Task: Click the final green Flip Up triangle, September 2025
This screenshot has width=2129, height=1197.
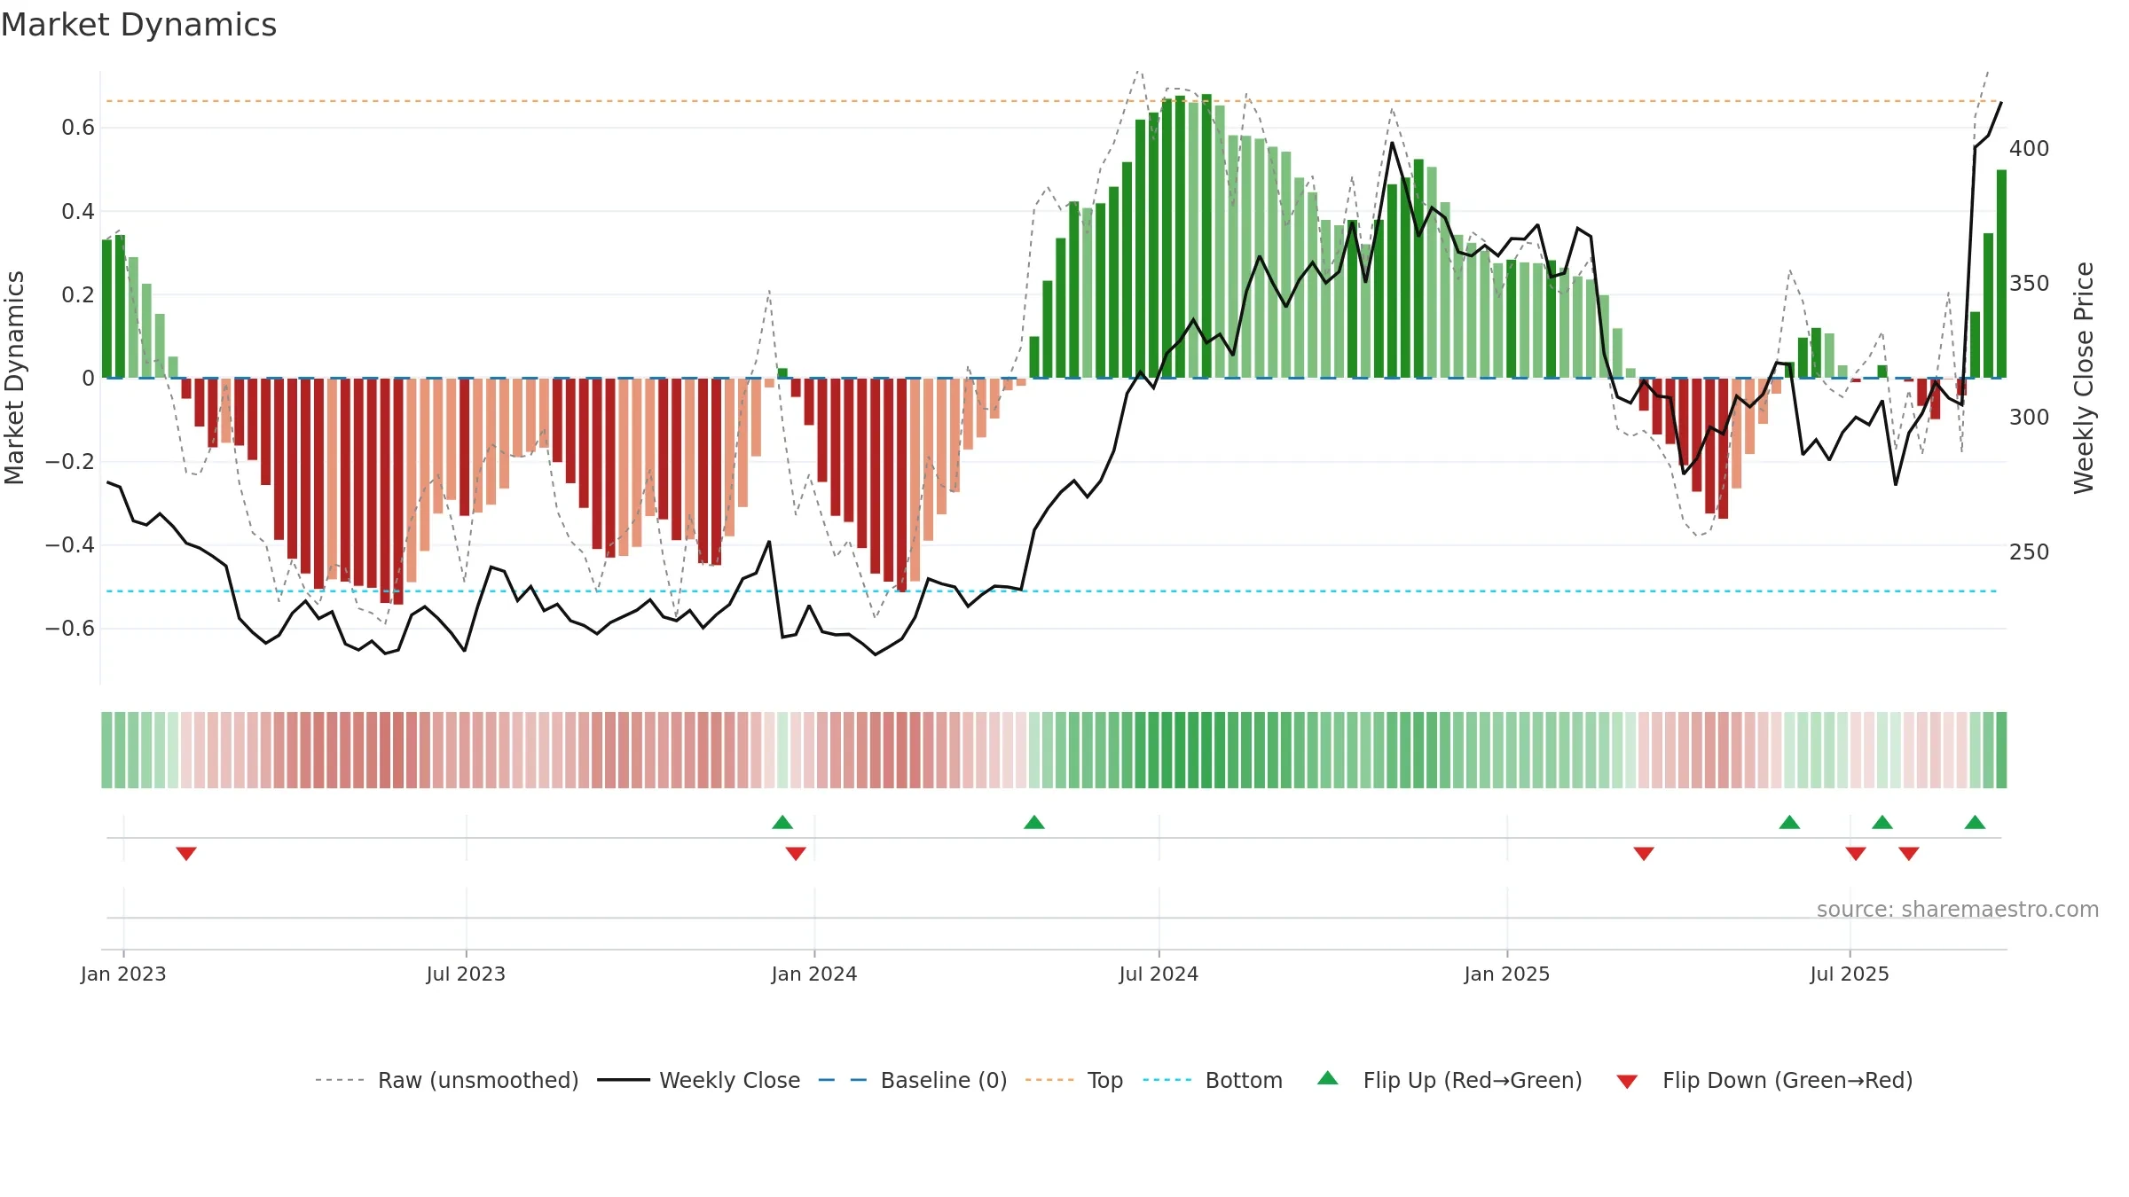Action: (x=1975, y=822)
